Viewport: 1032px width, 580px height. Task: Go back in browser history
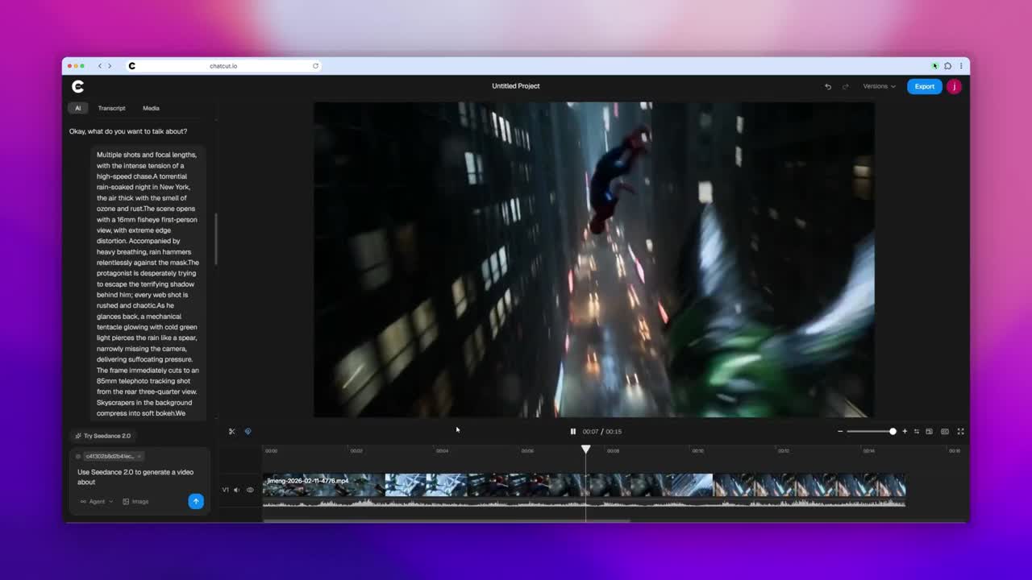100,66
